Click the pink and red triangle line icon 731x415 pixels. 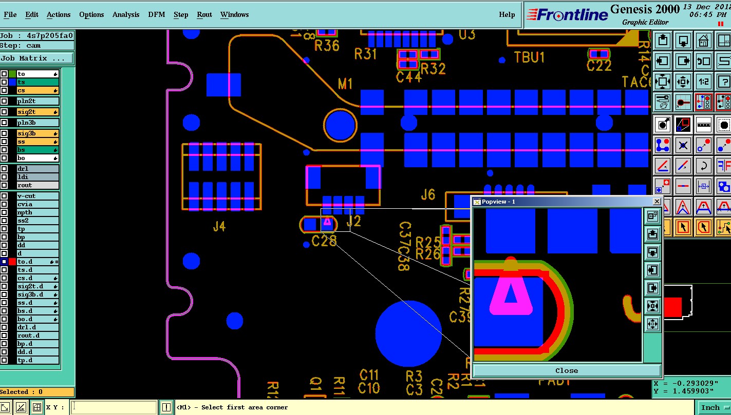tap(683, 206)
